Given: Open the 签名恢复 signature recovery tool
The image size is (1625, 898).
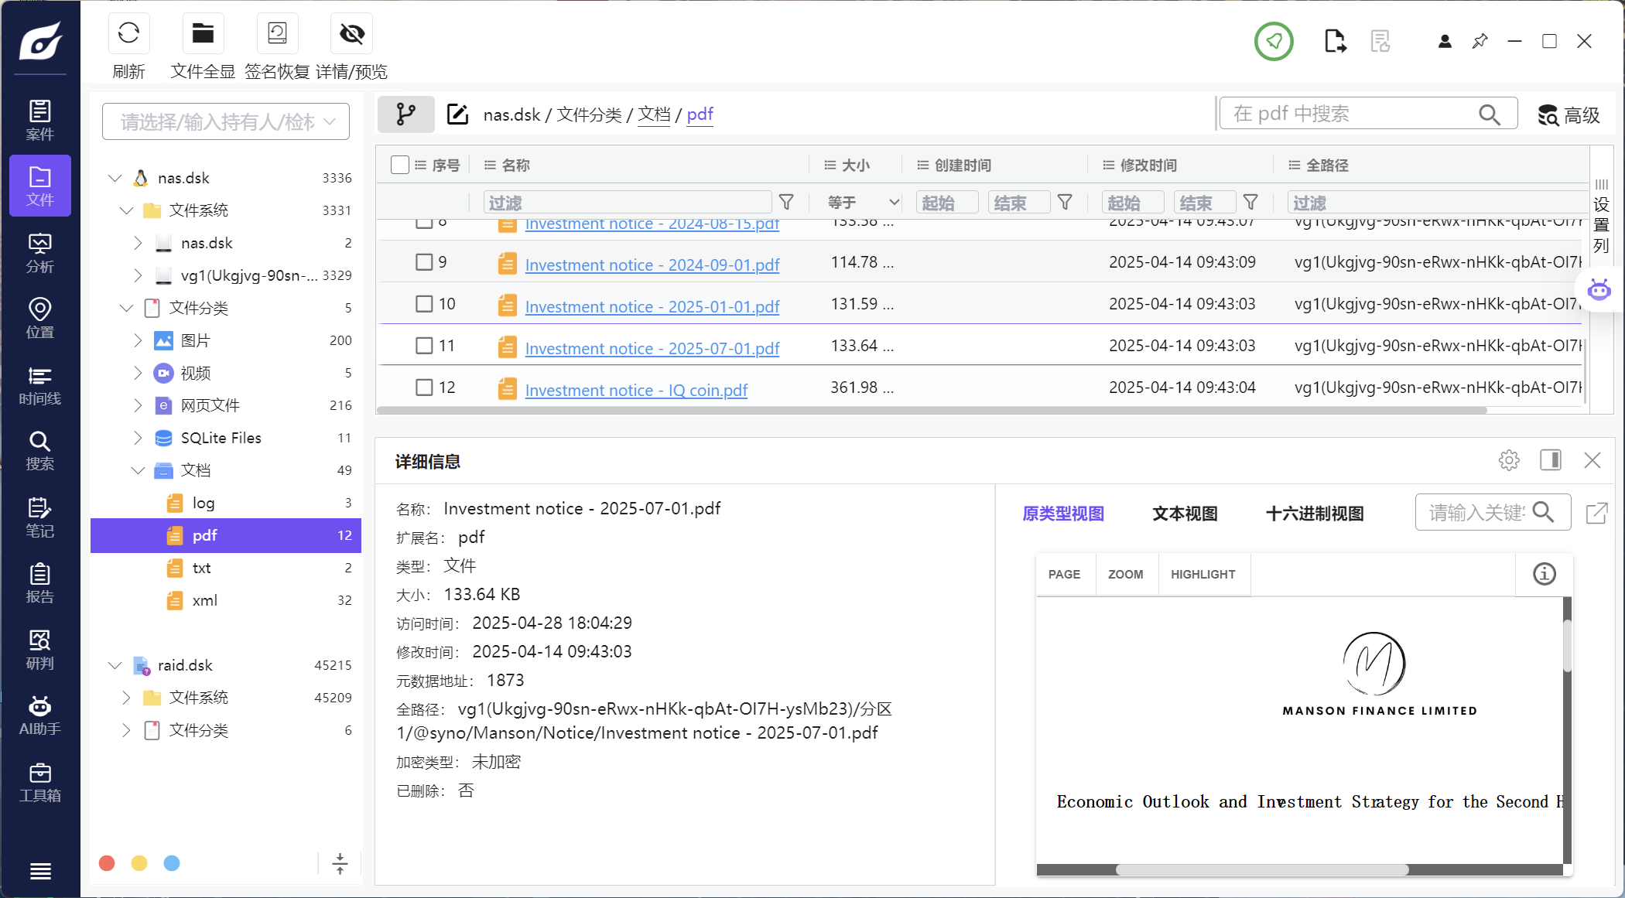Looking at the screenshot, I should coord(277,34).
